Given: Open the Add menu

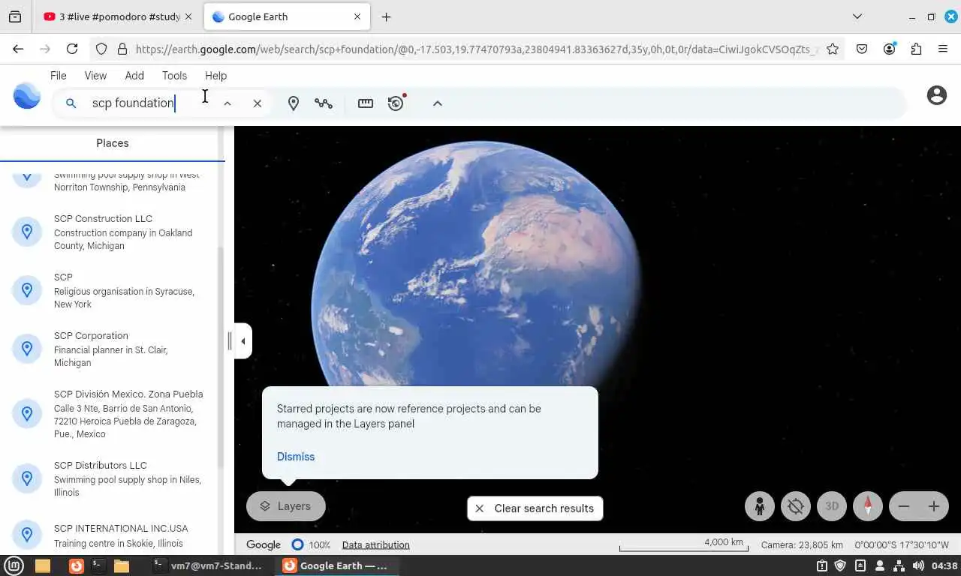Looking at the screenshot, I should tap(134, 76).
